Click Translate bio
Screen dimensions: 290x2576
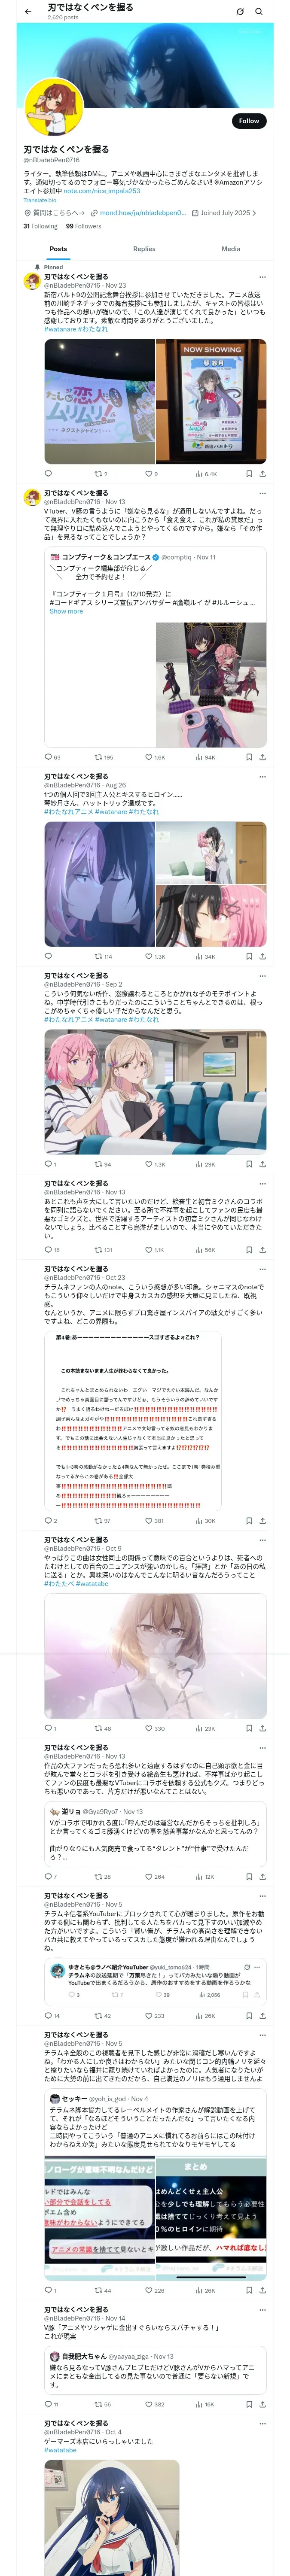[40, 200]
